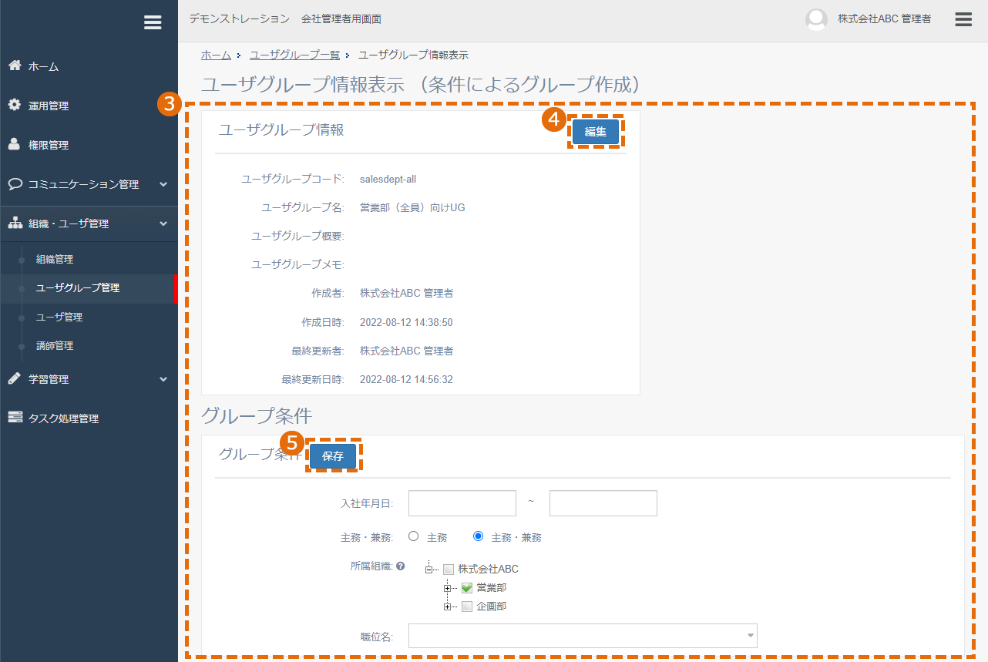The image size is (988, 662).
Task: Expand the 学習管理 chevron
Action: coord(163,379)
